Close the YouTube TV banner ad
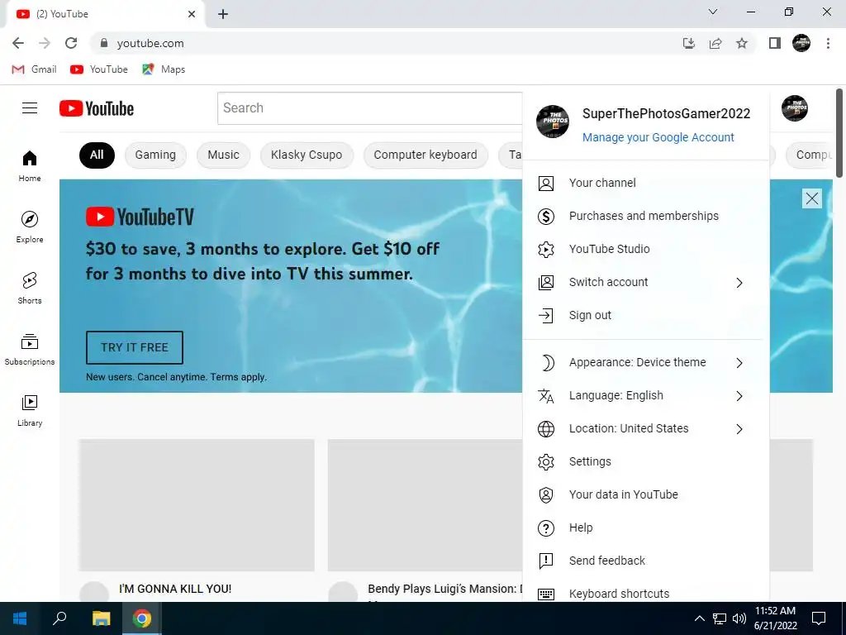846x635 pixels. 812,198
